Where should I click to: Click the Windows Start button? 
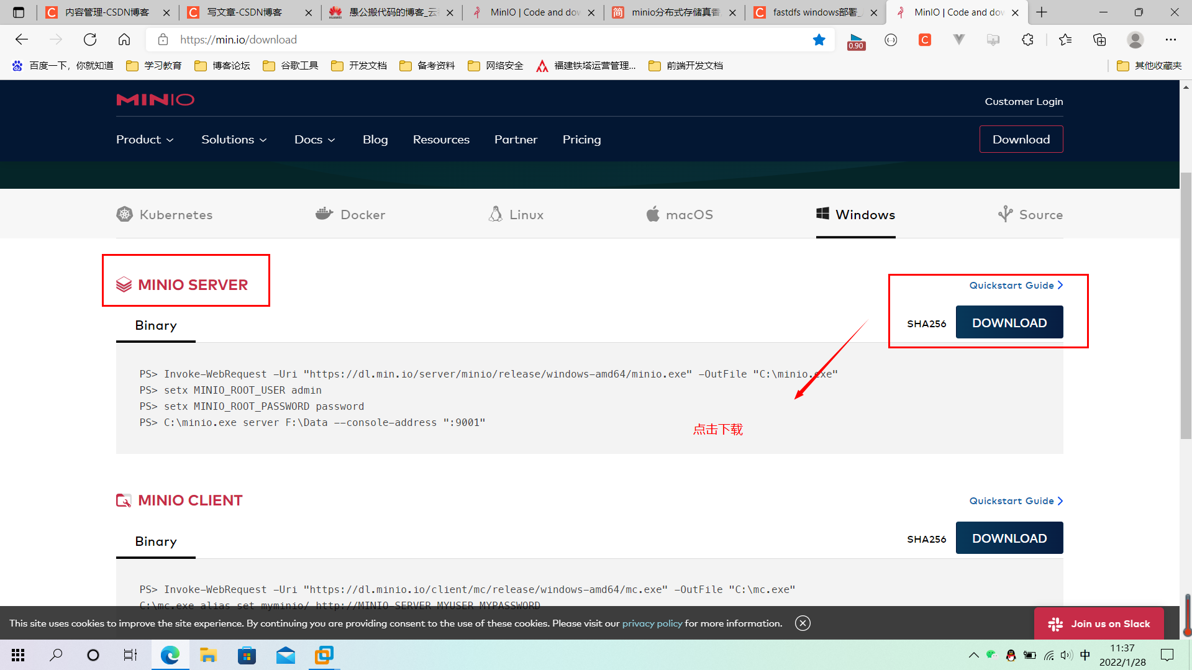(19, 655)
